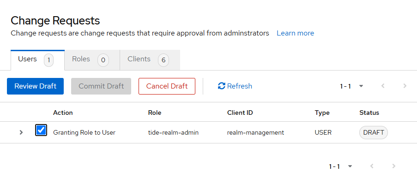The width and height of the screenshot is (417, 178).
Task: Click the Commit Draft button
Action: (101, 86)
